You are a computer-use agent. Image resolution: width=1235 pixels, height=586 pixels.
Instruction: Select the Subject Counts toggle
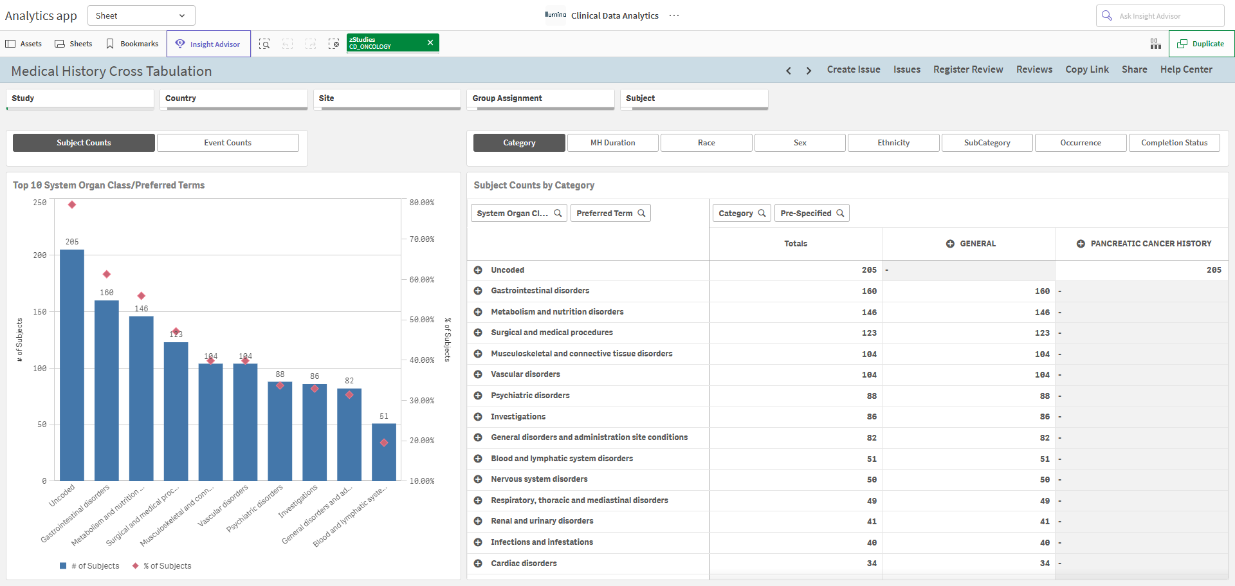[x=84, y=143]
